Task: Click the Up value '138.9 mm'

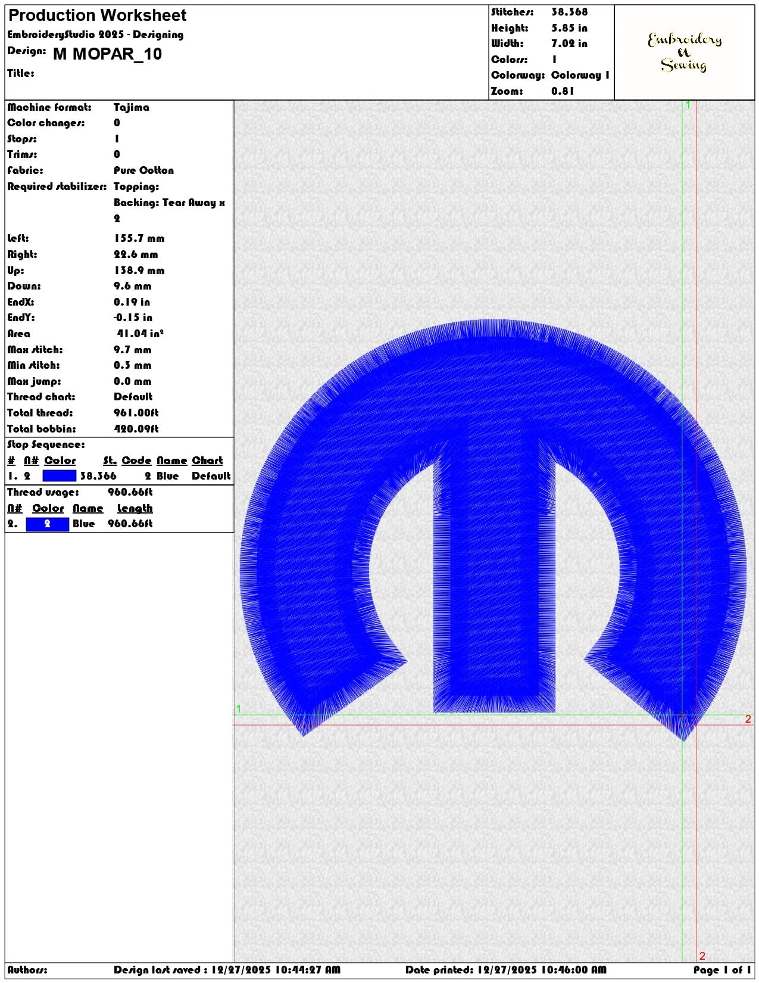Action: pyautogui.click(x=139, y=270)
